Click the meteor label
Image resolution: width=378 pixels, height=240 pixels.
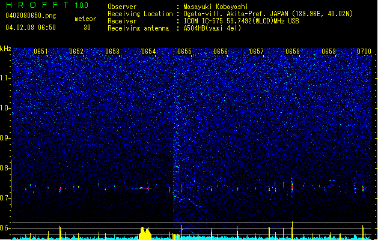[x=85, y=19]
